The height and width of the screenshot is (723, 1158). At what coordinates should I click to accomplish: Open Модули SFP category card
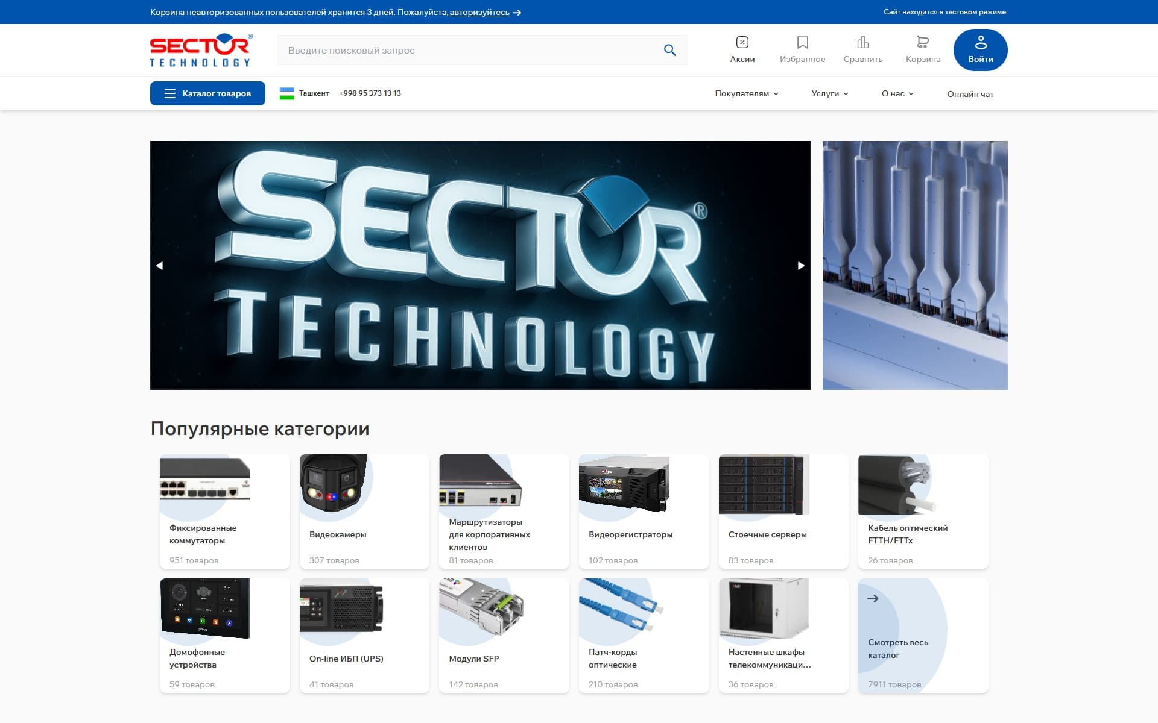pyautogui.click(x=504, y=636)
